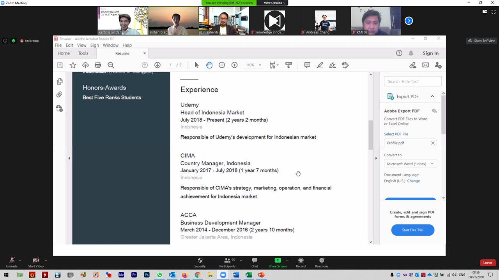This screenshot has height=280, width=499.
Task: Click the Sign In button
Action: (x=430, y=53)
